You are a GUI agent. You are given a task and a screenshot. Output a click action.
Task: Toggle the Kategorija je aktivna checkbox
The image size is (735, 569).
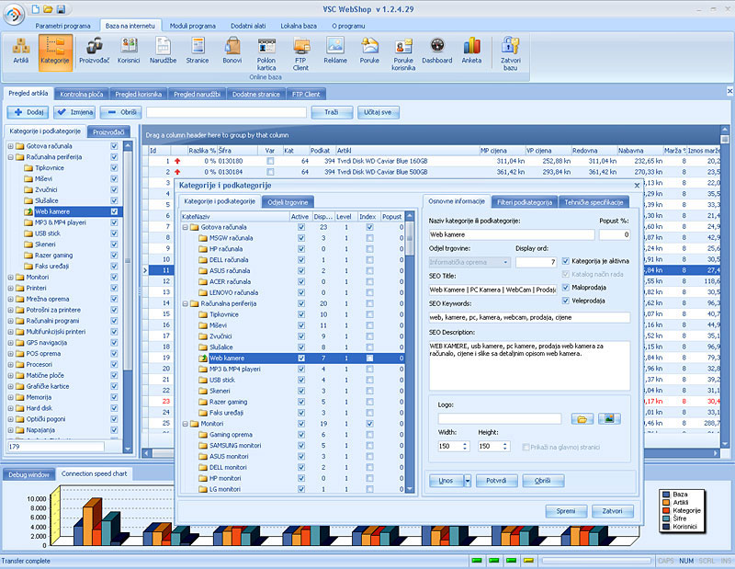tap(565, 261)
